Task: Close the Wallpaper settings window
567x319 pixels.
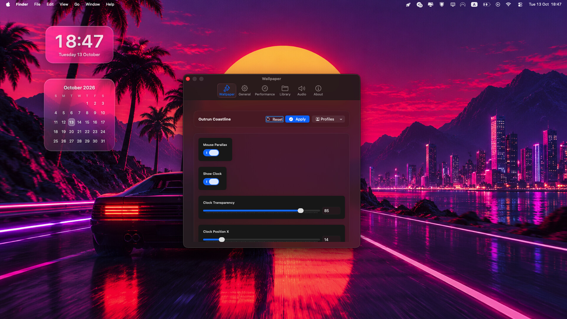Action: click(188, 79)
